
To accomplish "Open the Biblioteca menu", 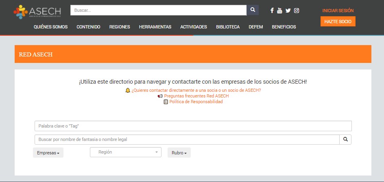I will [228, 27].
